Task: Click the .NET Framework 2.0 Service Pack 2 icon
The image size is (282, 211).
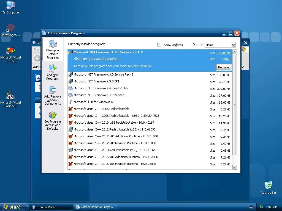Action: pos(70,52)
